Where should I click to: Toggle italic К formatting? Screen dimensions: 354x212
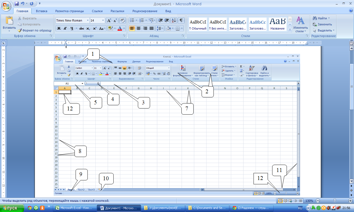point(65,28)
